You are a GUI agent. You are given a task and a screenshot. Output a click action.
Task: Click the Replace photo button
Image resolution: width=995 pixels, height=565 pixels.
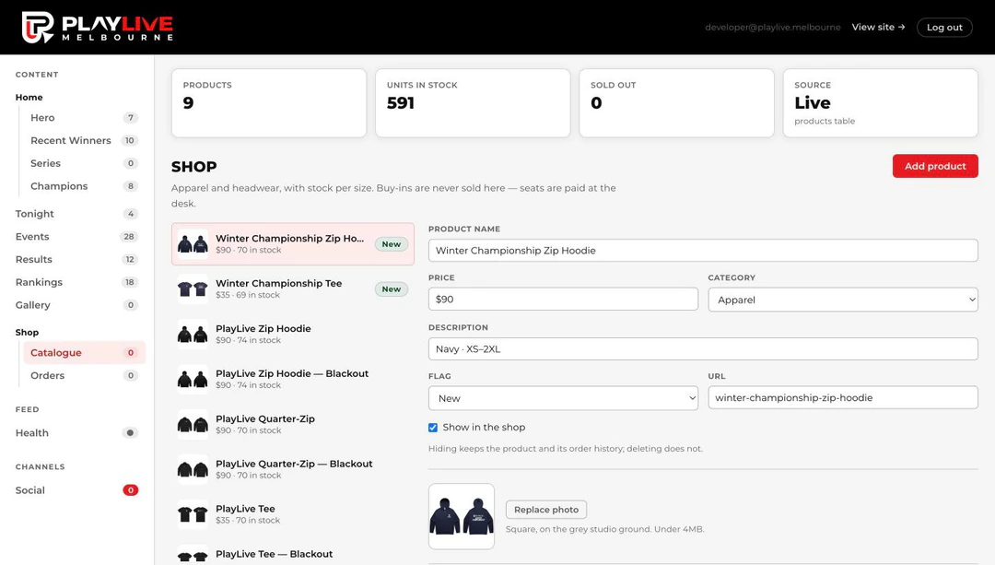pos(546,509)
